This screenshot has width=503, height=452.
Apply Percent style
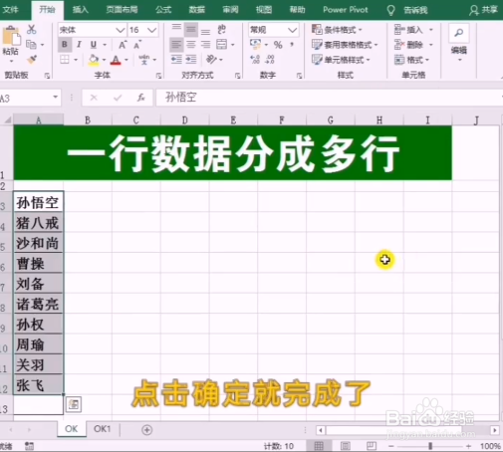278,45
